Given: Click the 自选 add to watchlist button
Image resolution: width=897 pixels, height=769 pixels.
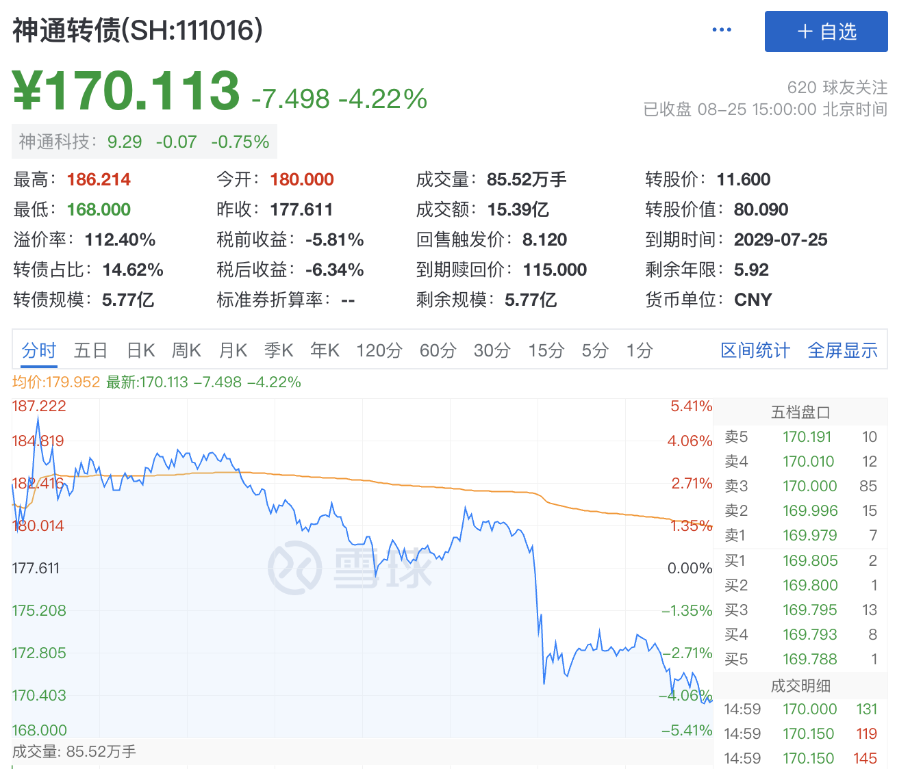Looking at the screenshot, I should coord(826,31).
